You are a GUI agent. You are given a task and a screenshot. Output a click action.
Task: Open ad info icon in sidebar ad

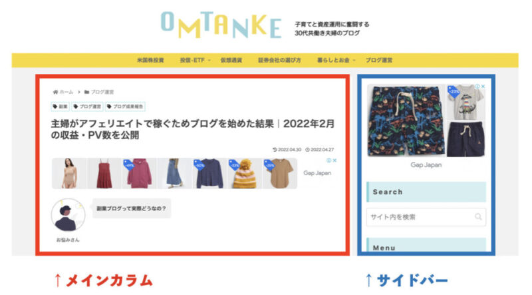(477, 87)
